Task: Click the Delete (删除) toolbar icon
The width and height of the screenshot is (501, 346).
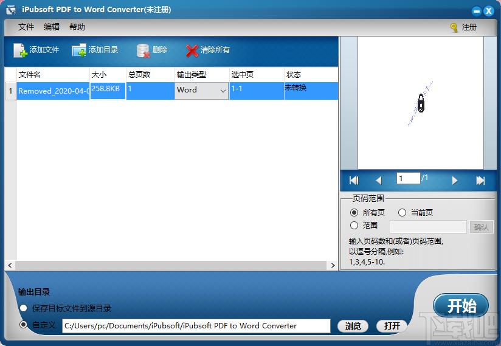Action: tap(143, 50)
